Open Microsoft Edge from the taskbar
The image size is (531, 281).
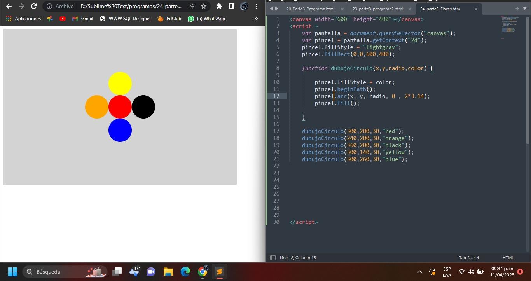point(185,271)
